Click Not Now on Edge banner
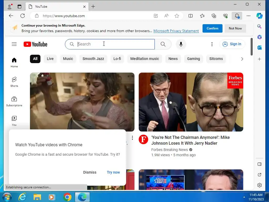The image size is (269, 202). click(x=235, y=28)
